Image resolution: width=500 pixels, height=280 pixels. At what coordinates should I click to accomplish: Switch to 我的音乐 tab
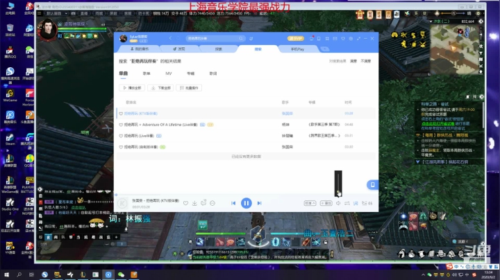point(140,49)
